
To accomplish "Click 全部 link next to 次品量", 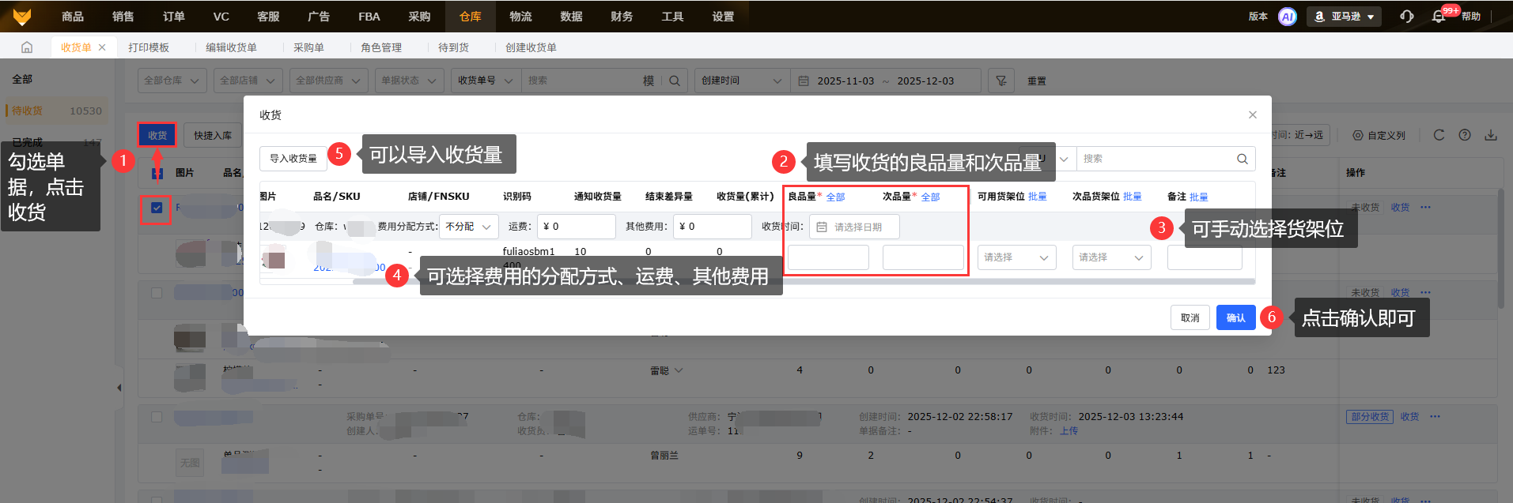I will pyautogui.click(x=930, y=197).
